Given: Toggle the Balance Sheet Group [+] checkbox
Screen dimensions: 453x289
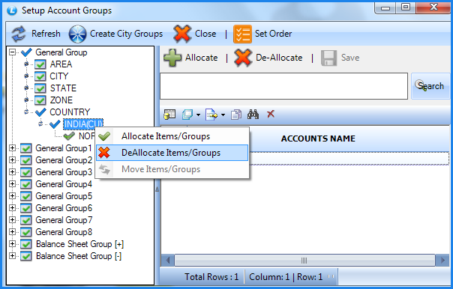Looking at the screenshot, I should click(x=25, y=244).
